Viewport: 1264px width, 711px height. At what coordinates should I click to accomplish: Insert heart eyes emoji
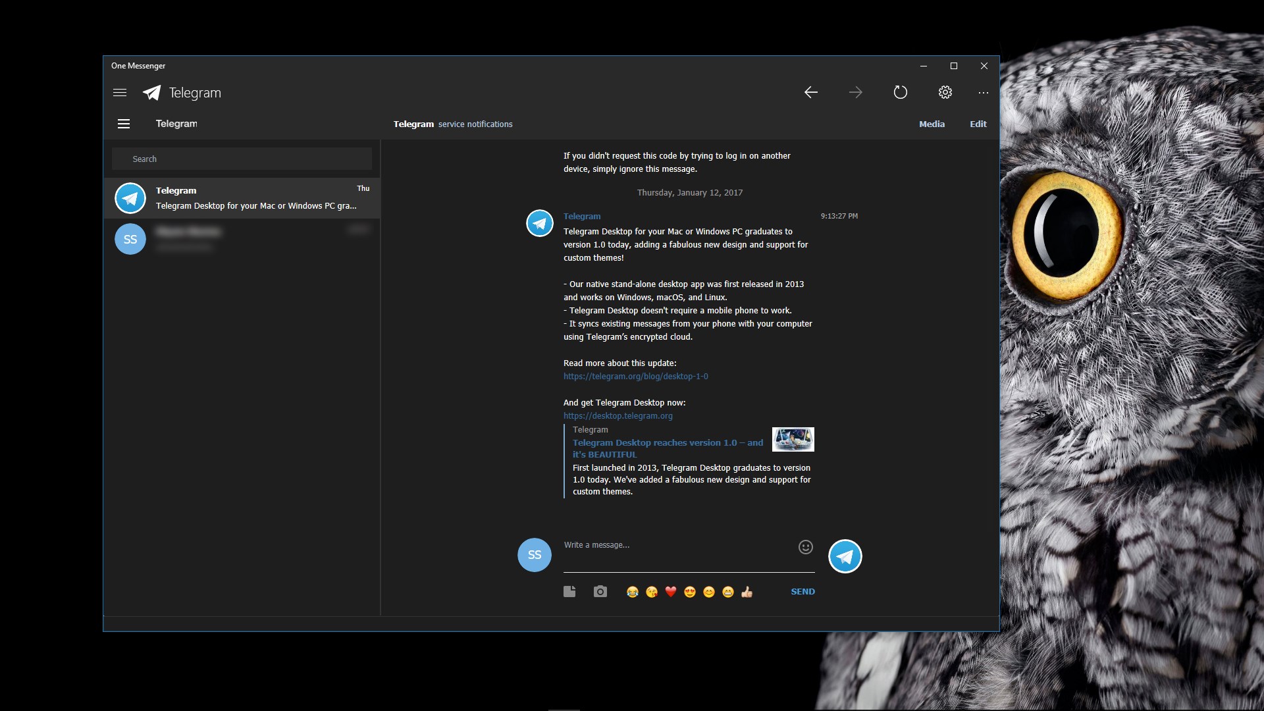690,592
